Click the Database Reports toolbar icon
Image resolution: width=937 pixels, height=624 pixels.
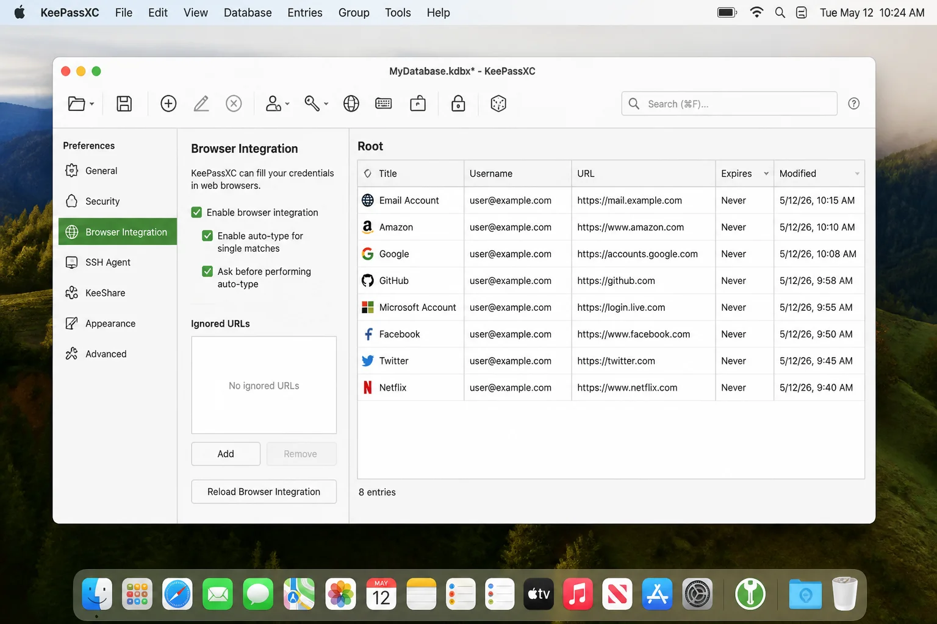point(418,104)
